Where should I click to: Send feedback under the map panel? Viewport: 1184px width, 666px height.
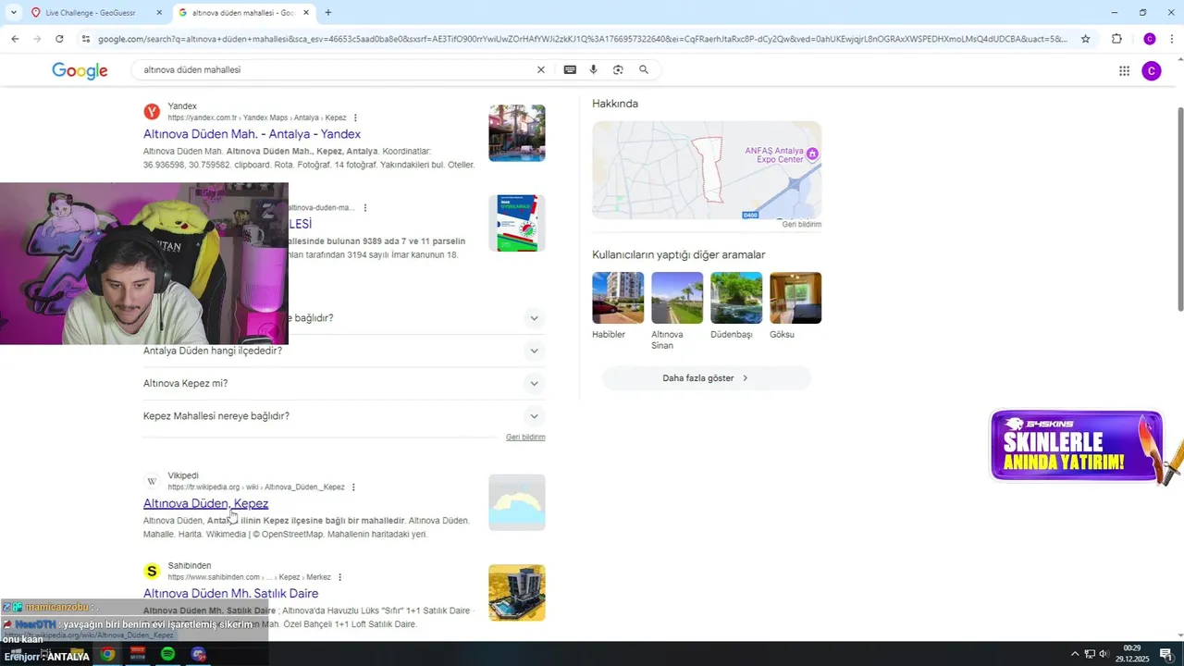click(x=801, y=224)
